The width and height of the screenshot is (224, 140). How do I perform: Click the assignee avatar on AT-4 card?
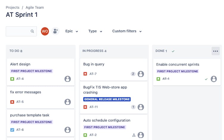tap(68, 79)
